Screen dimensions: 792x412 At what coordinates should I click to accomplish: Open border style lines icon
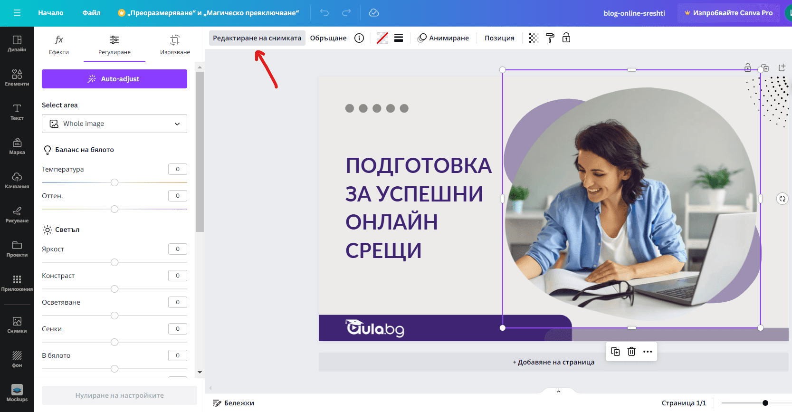(x=399, y=38)
